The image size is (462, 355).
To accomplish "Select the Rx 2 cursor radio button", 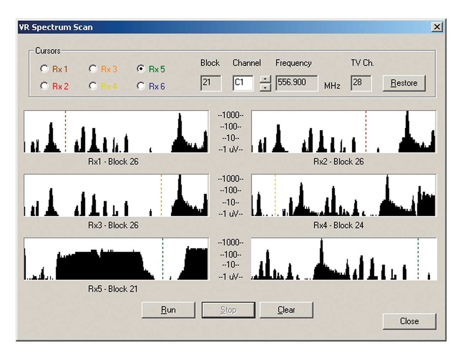I will coord(43,85).
